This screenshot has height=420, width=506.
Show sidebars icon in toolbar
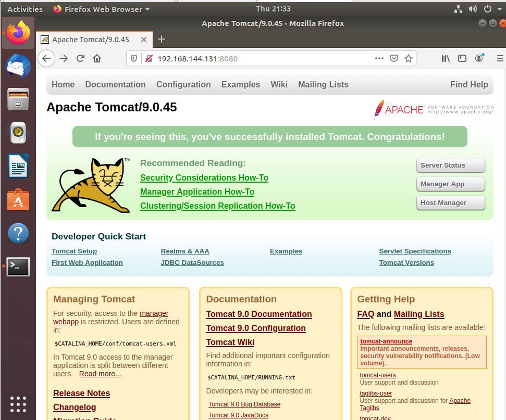pos(462,58)
